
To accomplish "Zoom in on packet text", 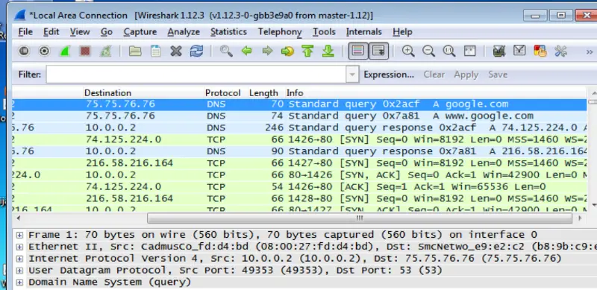I will (x=408, y=51).
